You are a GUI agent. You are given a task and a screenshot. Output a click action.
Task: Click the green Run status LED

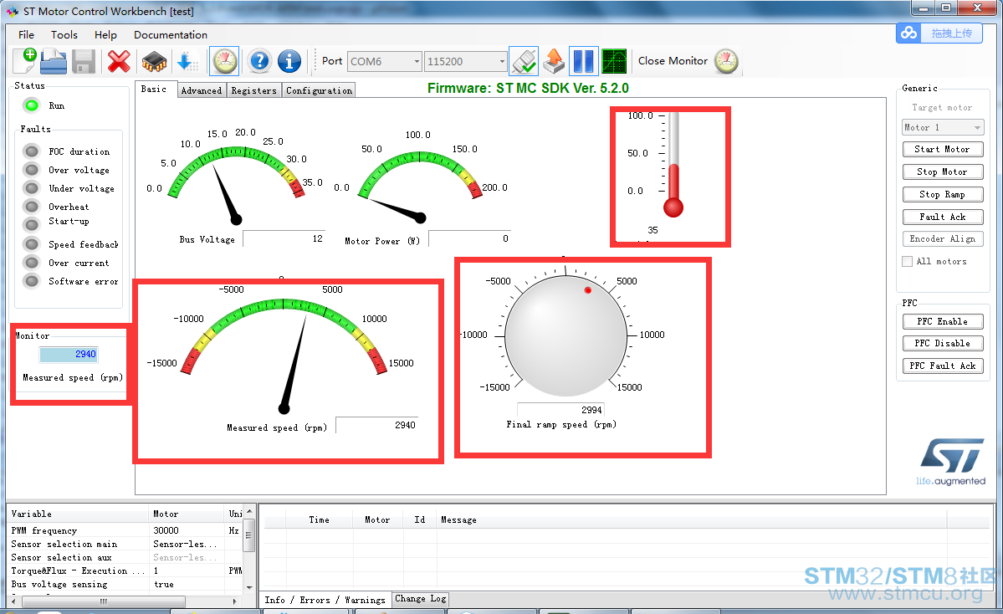[31, 105]
